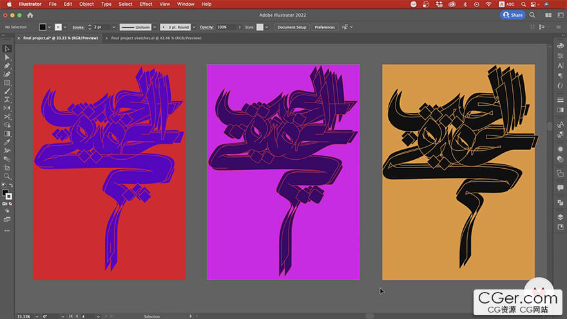
Task: Click the Document Setup button
Action: pyautogui.click(x=292, y=27)
